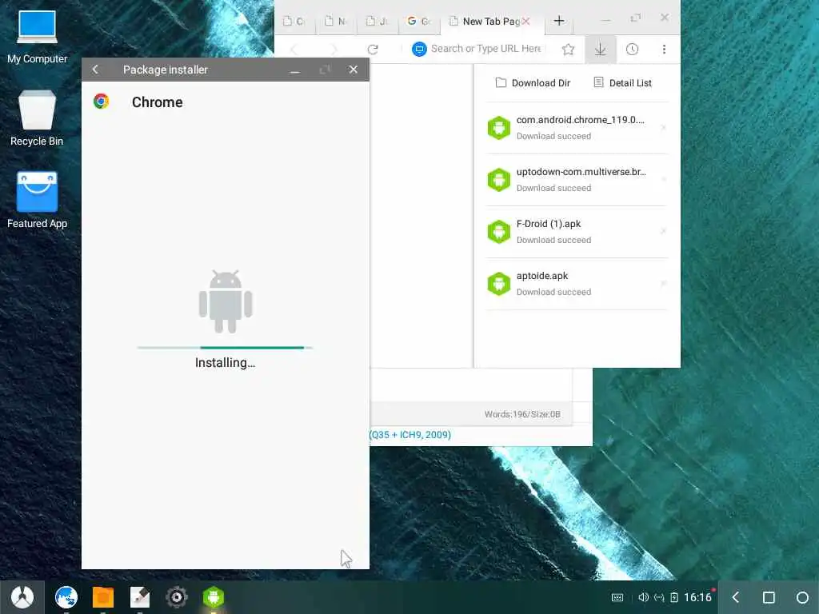The image size is (819, 614).
Task: Click the grey Android robot graphic
Action: point(226,301)
